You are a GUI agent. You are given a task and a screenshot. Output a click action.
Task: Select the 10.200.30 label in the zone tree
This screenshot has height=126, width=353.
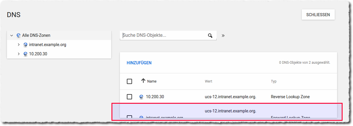point(38,54)
